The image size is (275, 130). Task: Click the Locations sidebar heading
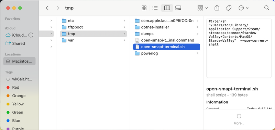click(x=13, y=54)
